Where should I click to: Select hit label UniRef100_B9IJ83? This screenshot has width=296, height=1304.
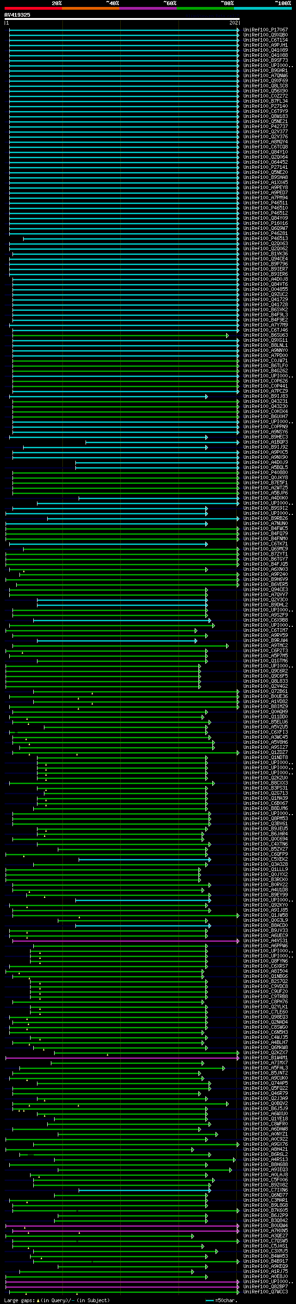(x=265, y=396)
